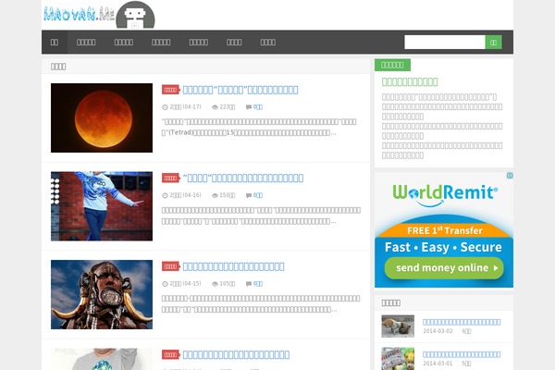Open the sidebar article link dated 2014-03-01
The image size is (555, 370).
click(x=462, y=354)
